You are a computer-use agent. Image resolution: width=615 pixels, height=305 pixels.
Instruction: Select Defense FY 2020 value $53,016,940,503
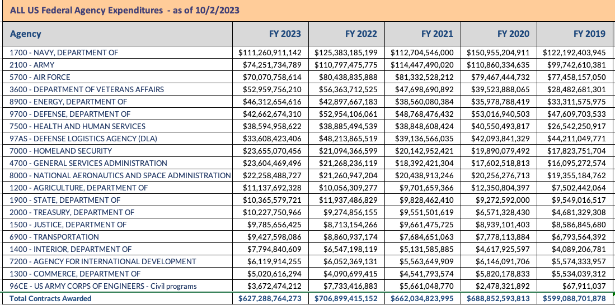click(x=500, y=114)
